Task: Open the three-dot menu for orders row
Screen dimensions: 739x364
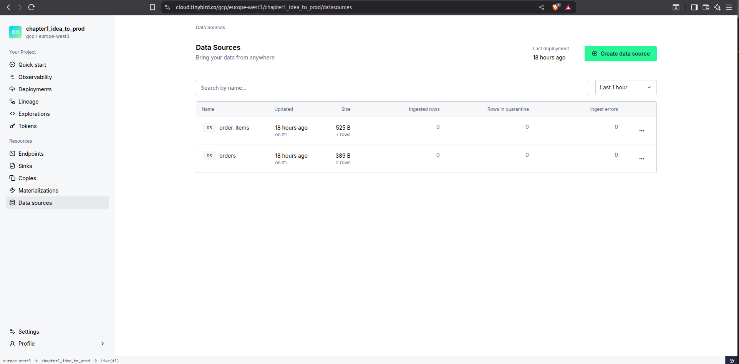Action: coord(641,159)
